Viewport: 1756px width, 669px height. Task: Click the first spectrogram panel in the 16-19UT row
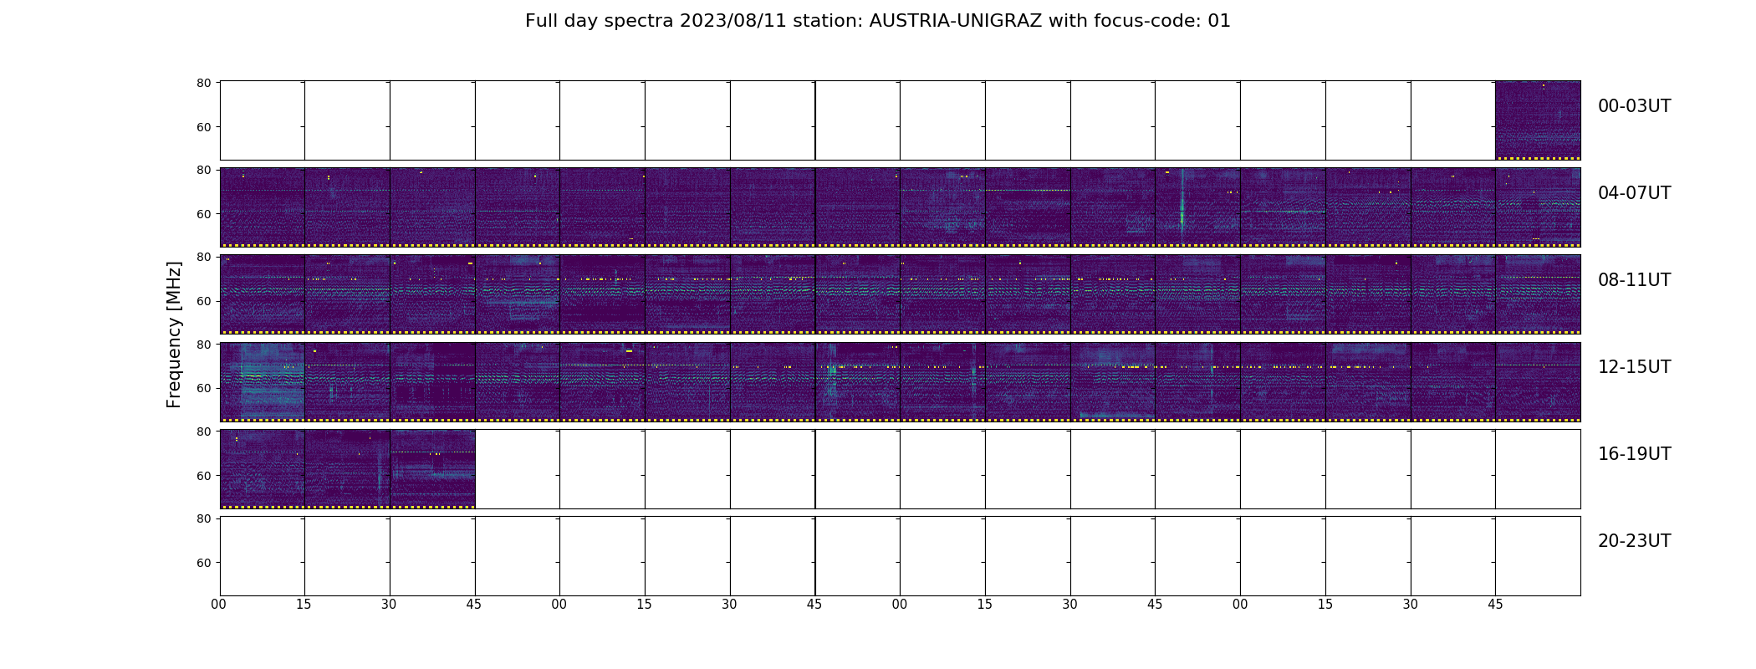click(262, 469)
